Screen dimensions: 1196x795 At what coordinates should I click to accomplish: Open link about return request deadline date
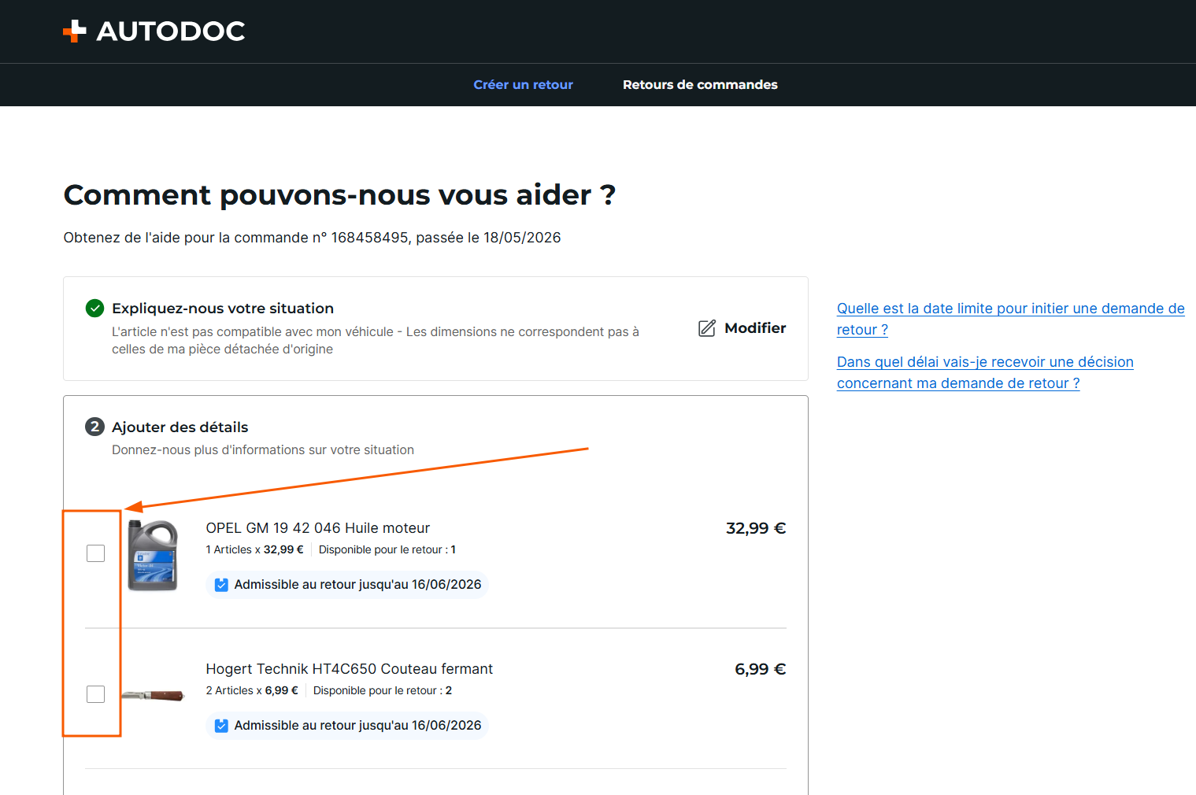1010,319
